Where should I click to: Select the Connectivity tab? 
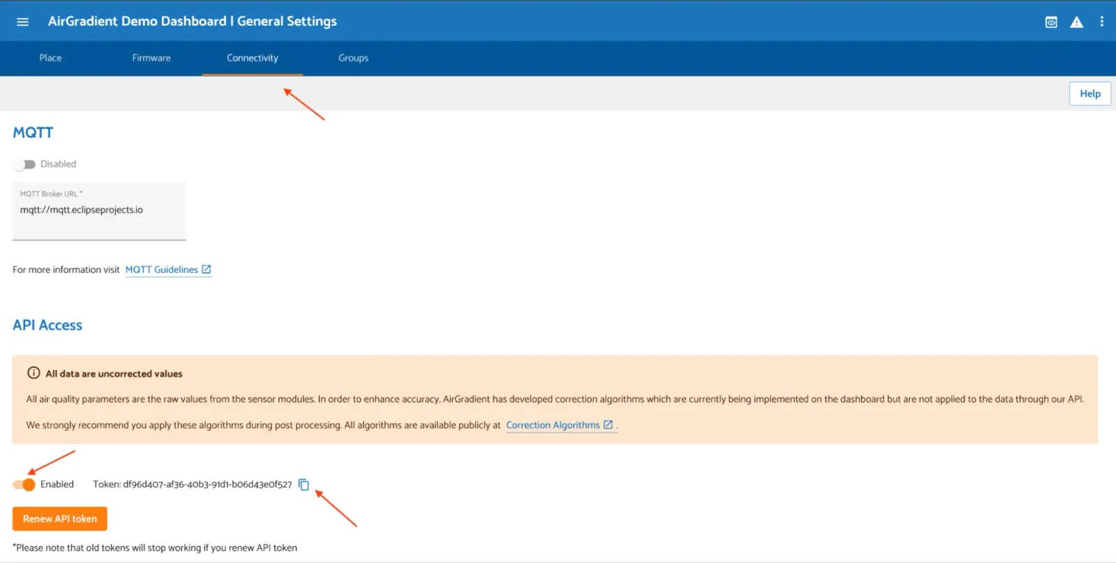pos(252,58)
